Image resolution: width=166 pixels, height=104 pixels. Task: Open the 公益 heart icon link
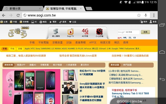coord(73,22)
